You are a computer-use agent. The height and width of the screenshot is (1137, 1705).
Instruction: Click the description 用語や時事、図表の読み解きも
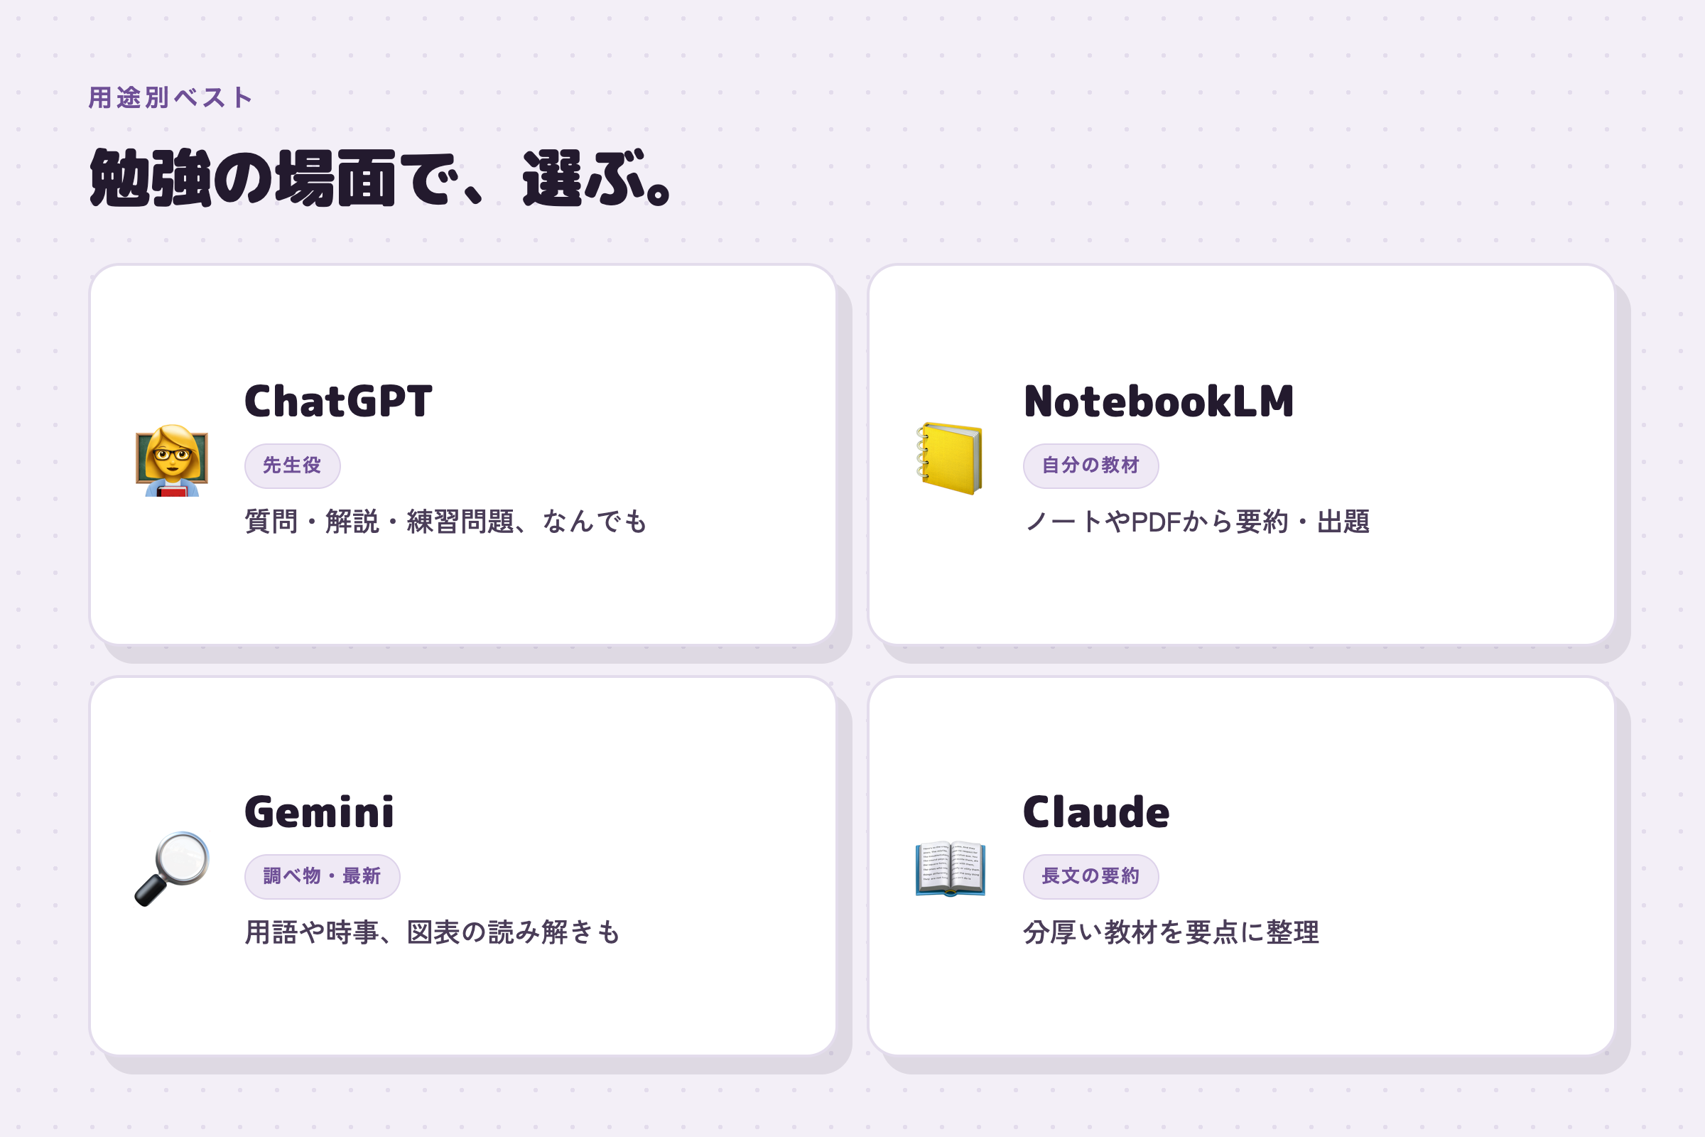[433, 932]
